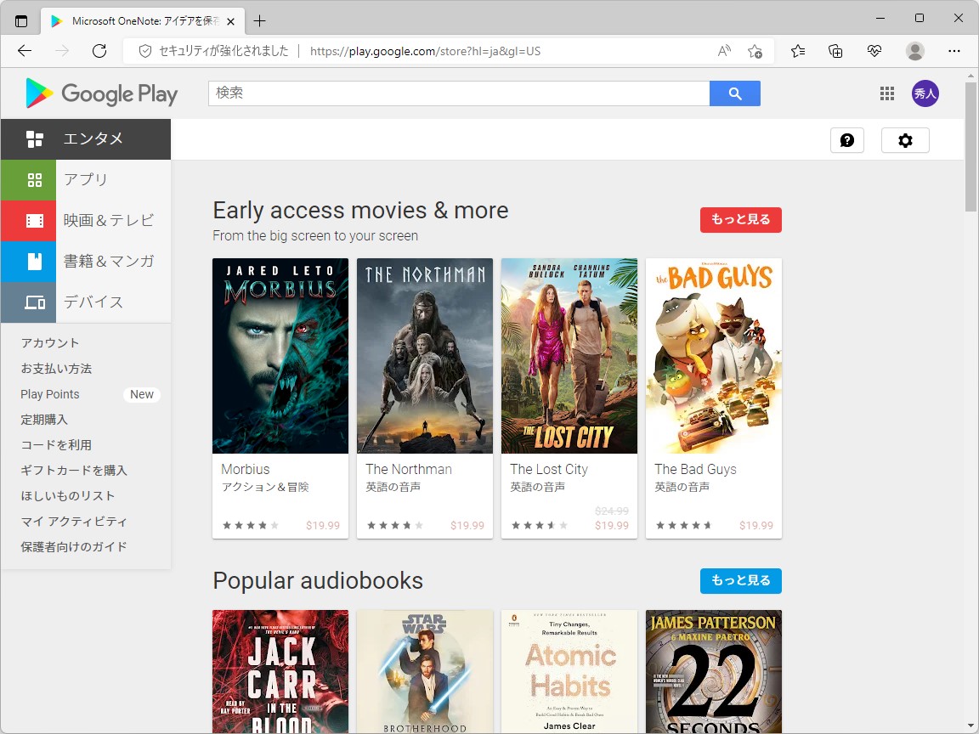Viewport: 979px width, 734px height.
Task: Click the Morbius title text
Action: [x=246, y=469]
